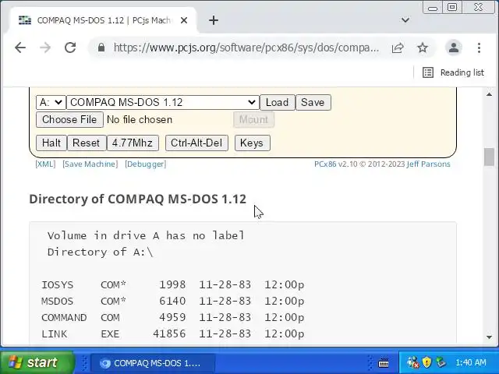Click the LINK EXE directory row

click(x=173, y=334)
